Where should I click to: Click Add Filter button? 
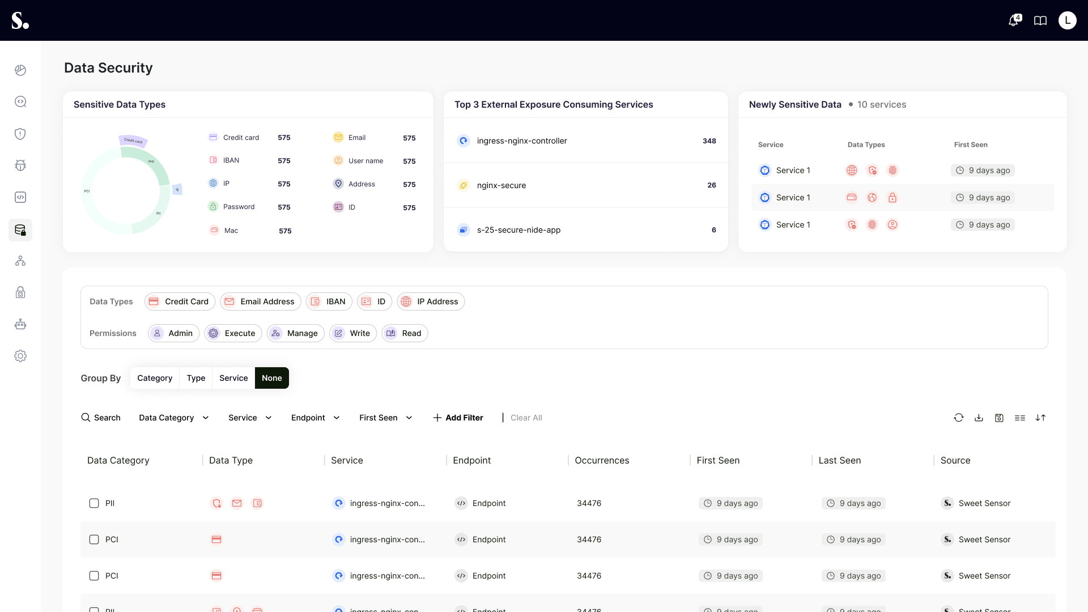coord(458,418)
